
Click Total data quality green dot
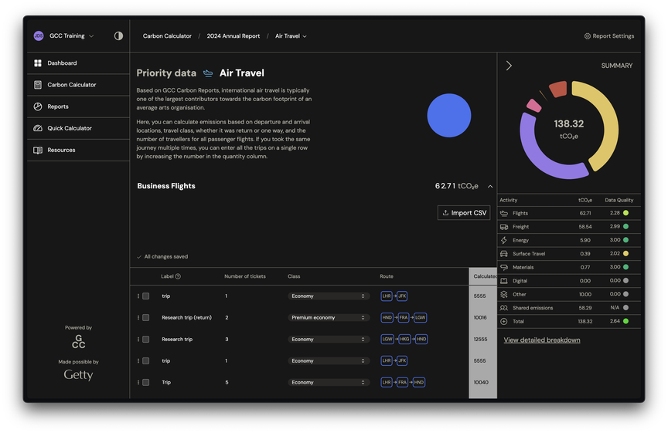pyautogui.click(x=625, y=322)
